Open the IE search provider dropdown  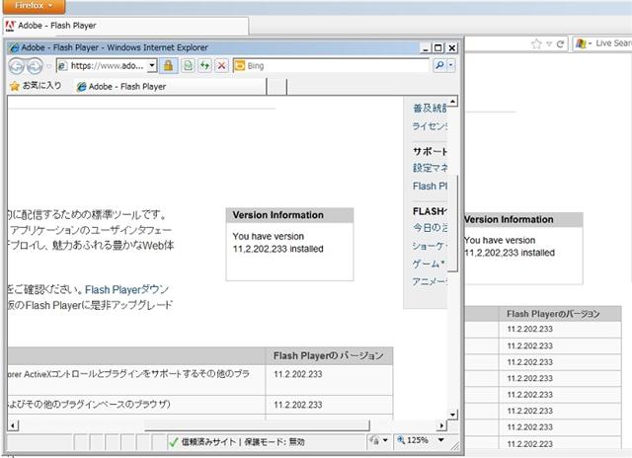click(451, 65)
